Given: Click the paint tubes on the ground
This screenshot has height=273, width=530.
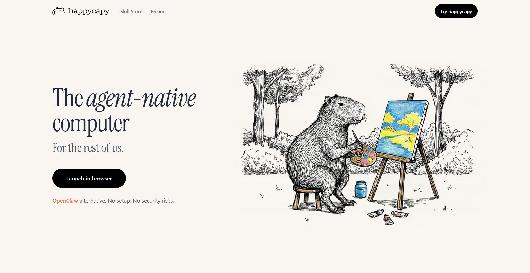Looking at the screenshot, I should [388, 216].
